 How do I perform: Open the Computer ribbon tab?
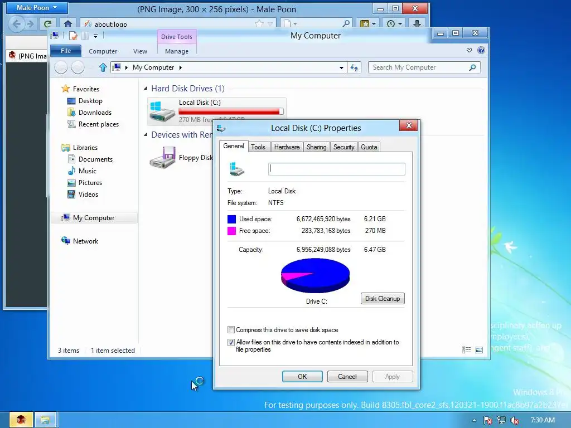(103, 51)
